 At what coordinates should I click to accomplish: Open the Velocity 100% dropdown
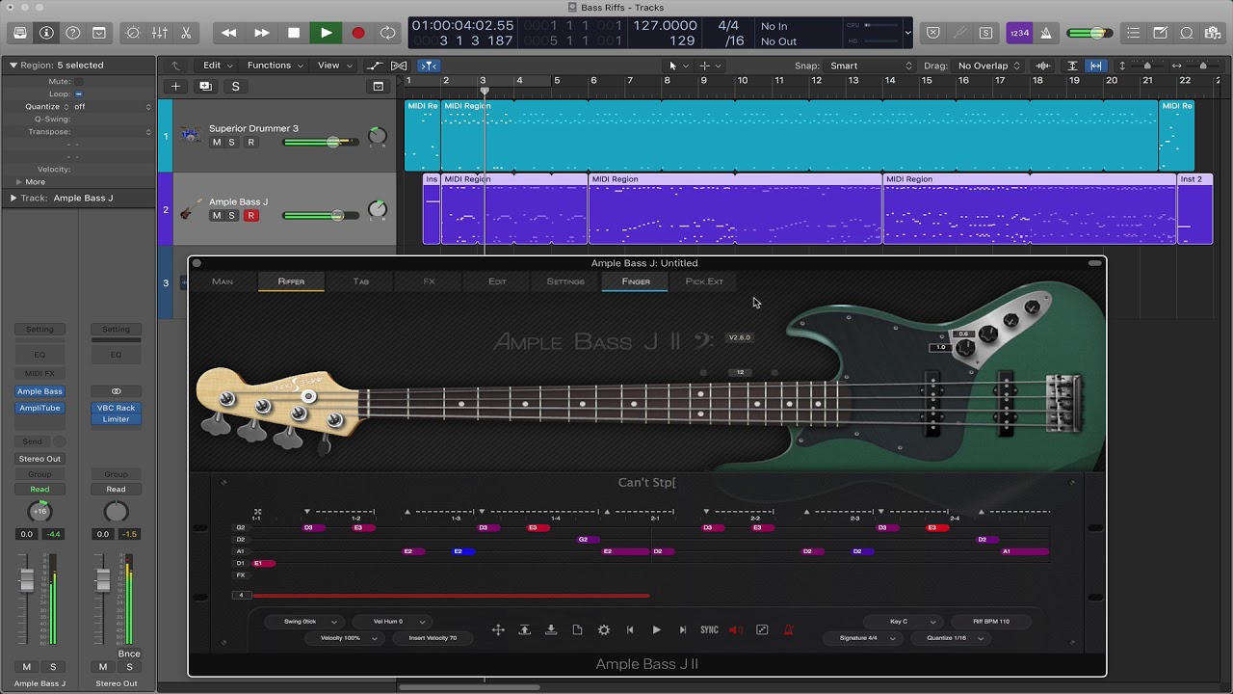tap(345, 638)
